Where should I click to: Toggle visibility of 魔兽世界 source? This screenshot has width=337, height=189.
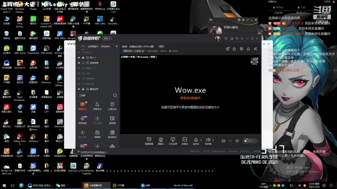pyautogui.click(x=79, y=89)
